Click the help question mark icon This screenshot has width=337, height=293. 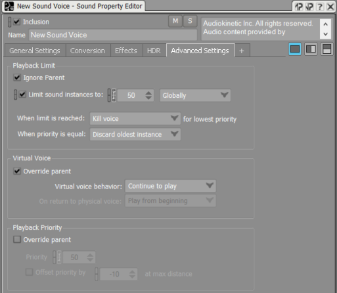[320, 7]
